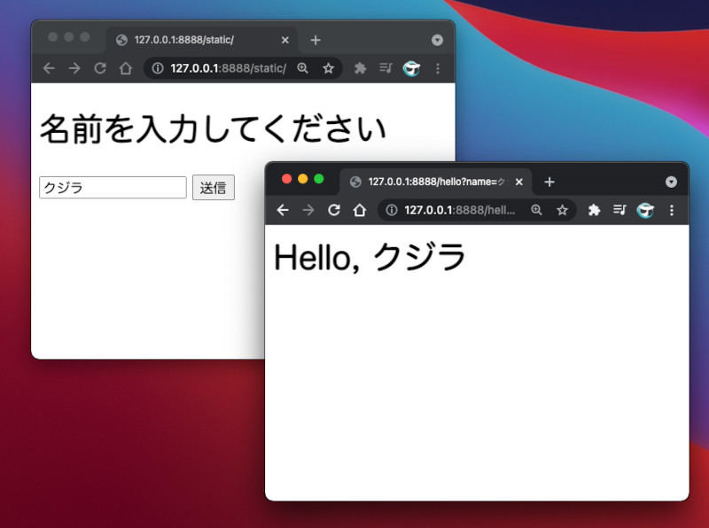The image size is (709, 528).
Task: Open media control icon in hello window
Action: tap(619, 210)
